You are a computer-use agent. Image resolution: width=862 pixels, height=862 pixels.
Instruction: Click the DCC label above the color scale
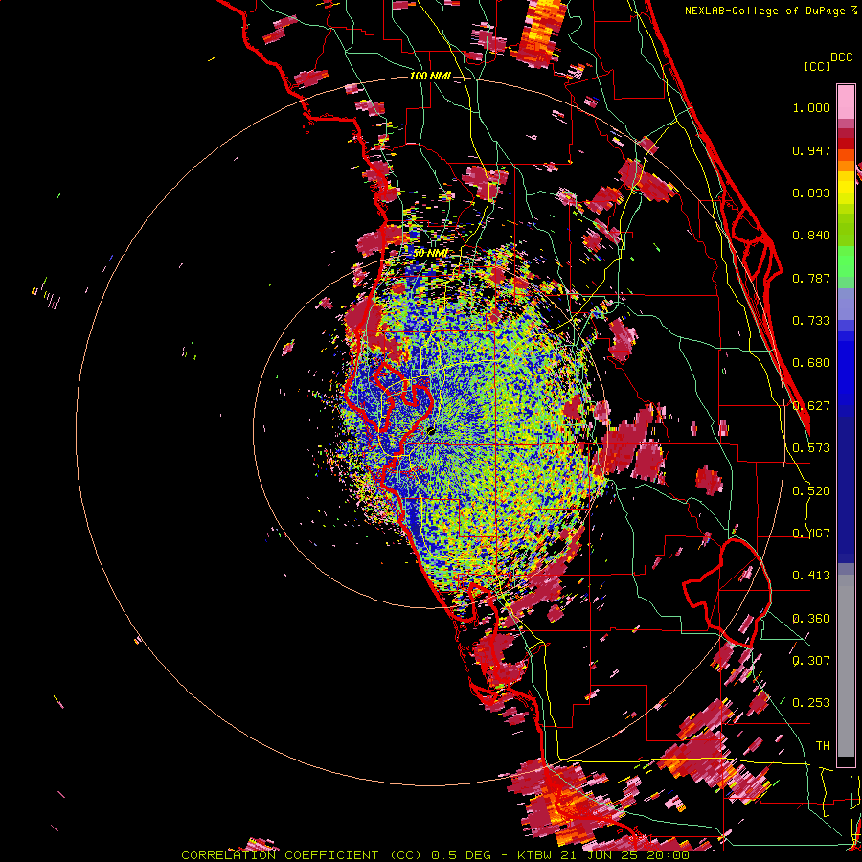[842, 57]
